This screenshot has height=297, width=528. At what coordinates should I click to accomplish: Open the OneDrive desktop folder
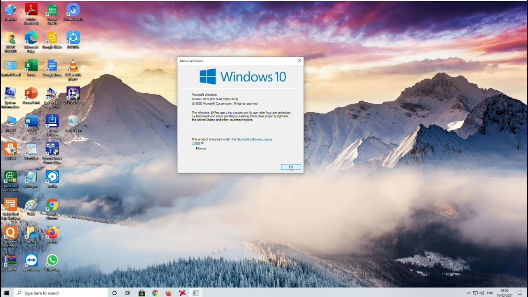pos(31,235)
